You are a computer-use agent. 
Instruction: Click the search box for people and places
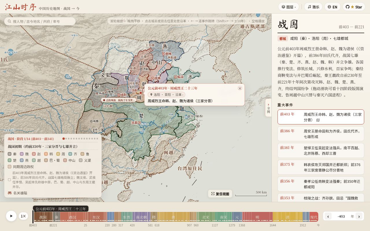[40, 21]
